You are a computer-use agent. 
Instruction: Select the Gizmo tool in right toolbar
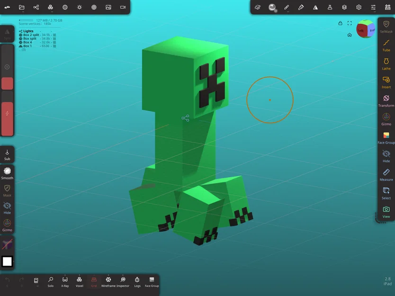386,119
